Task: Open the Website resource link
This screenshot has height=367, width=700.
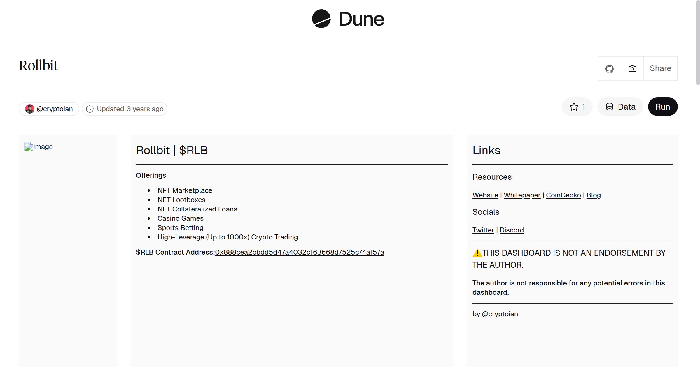Action: click(x=485, y=195)
